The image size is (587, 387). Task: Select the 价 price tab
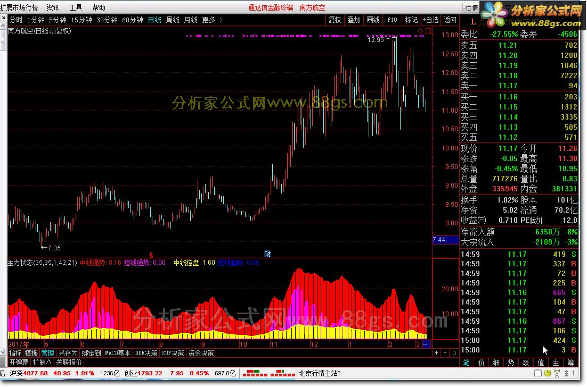point(482,363)
